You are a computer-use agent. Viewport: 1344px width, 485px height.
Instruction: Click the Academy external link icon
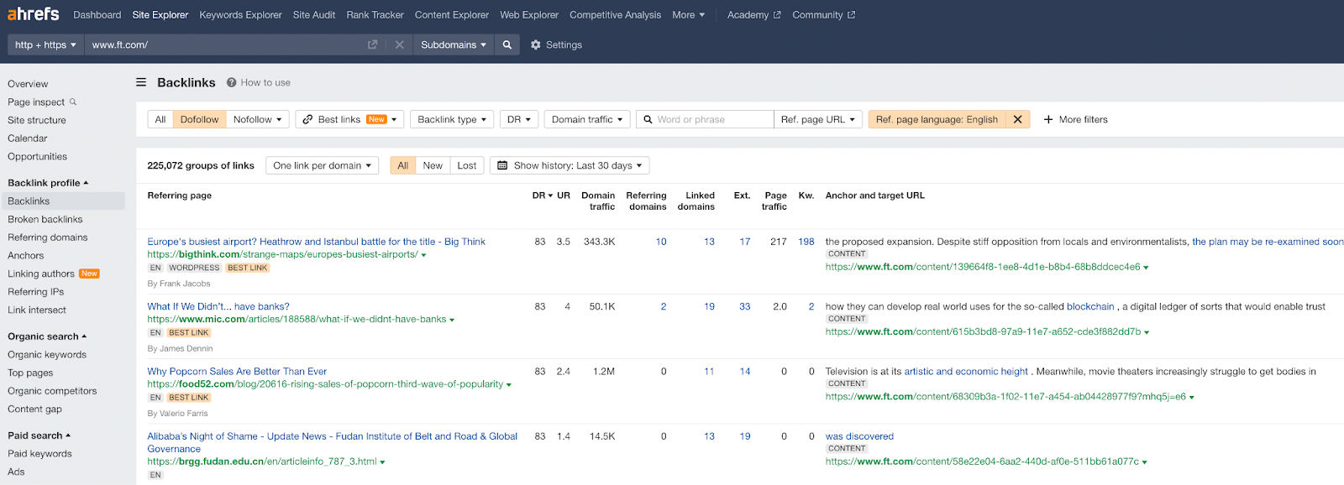click(x=777, y=15)
